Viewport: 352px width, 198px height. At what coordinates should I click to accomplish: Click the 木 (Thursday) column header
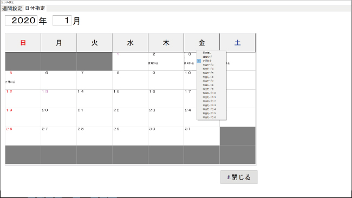[x=166, y=43]
